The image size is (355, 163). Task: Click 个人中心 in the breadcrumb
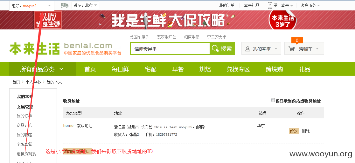(33, 82)
